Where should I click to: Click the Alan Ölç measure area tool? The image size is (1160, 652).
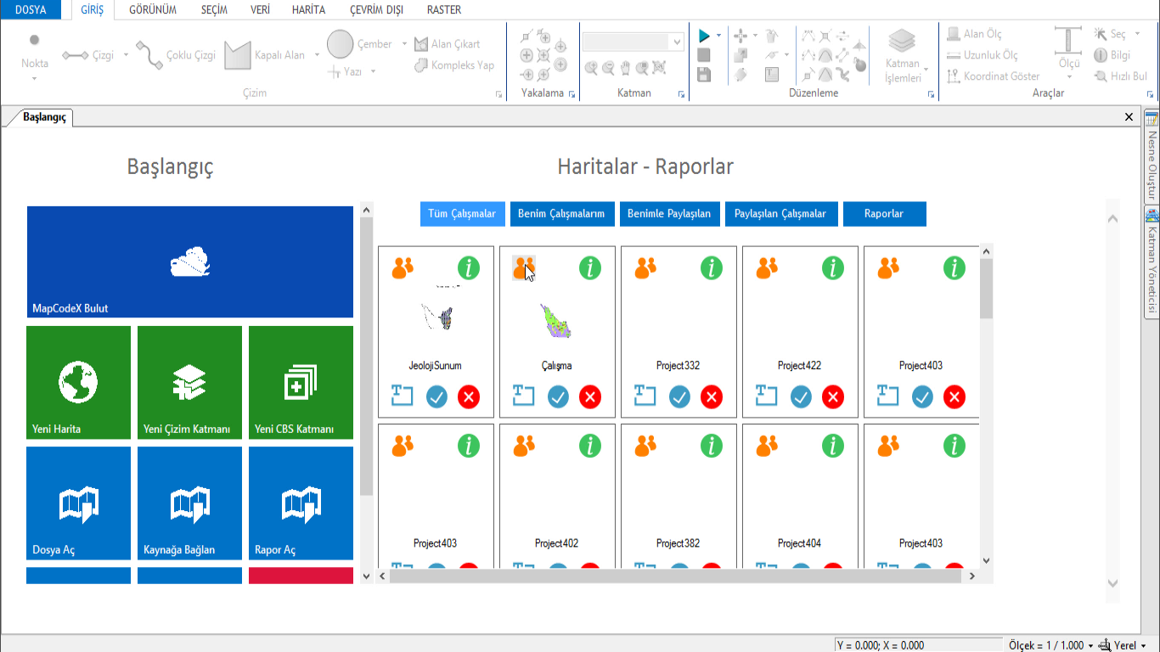pyautogui.click(x=974, y=34)
